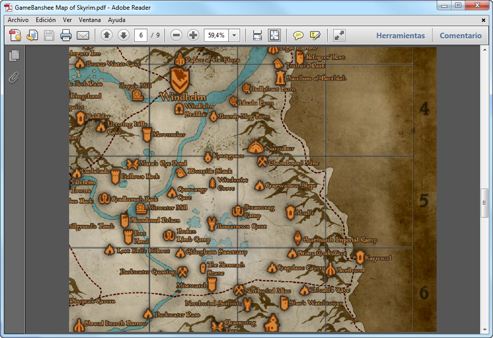Go to previous page arrow
The width and height of the screenshot is (493, 338).
pyautogui.click(x=107, y=35)
